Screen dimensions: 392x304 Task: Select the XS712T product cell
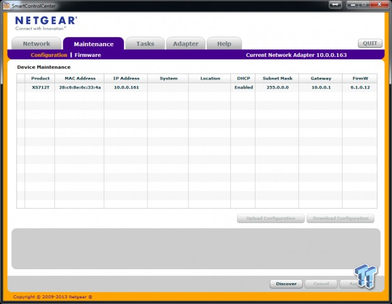(40, 87)
